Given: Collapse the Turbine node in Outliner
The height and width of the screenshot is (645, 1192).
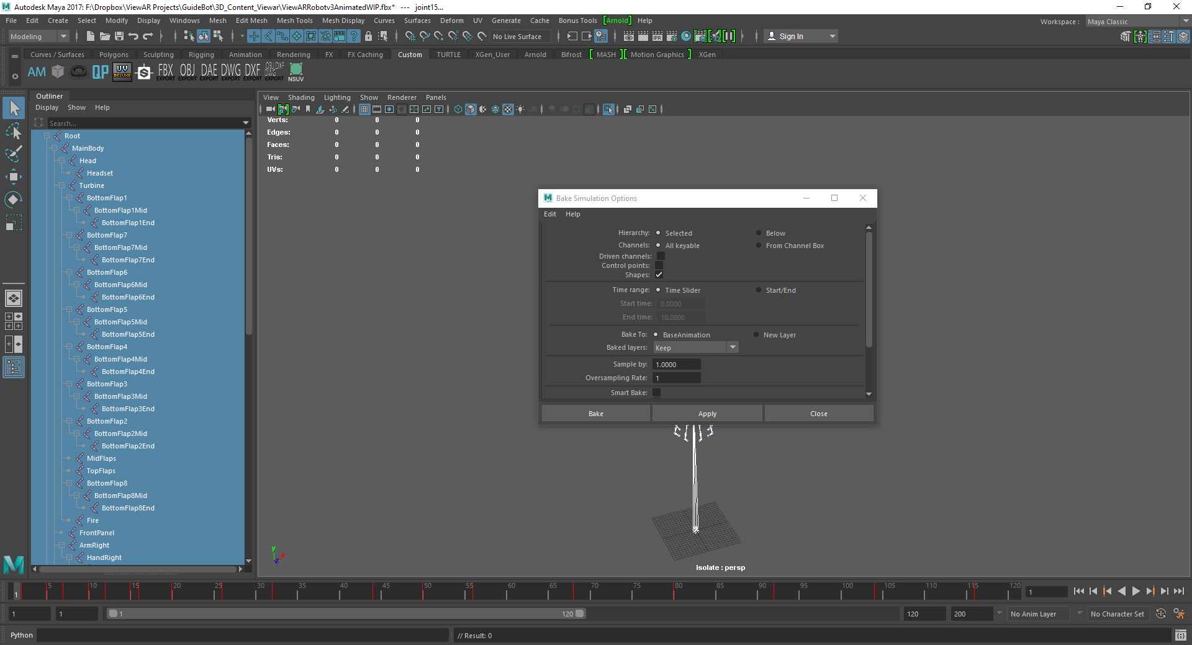Looking at the screenshot, I should 61,185.
